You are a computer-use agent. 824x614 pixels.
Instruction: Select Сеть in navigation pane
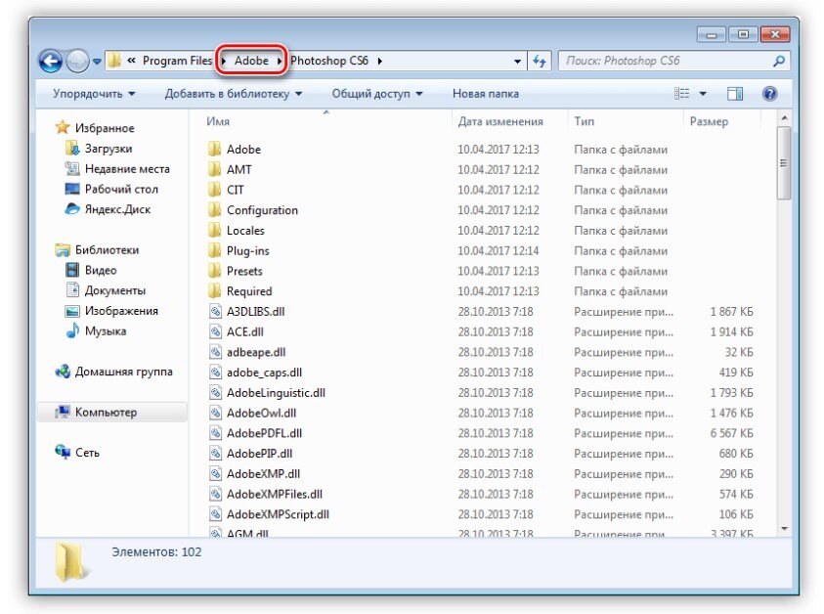pos(77,453)
